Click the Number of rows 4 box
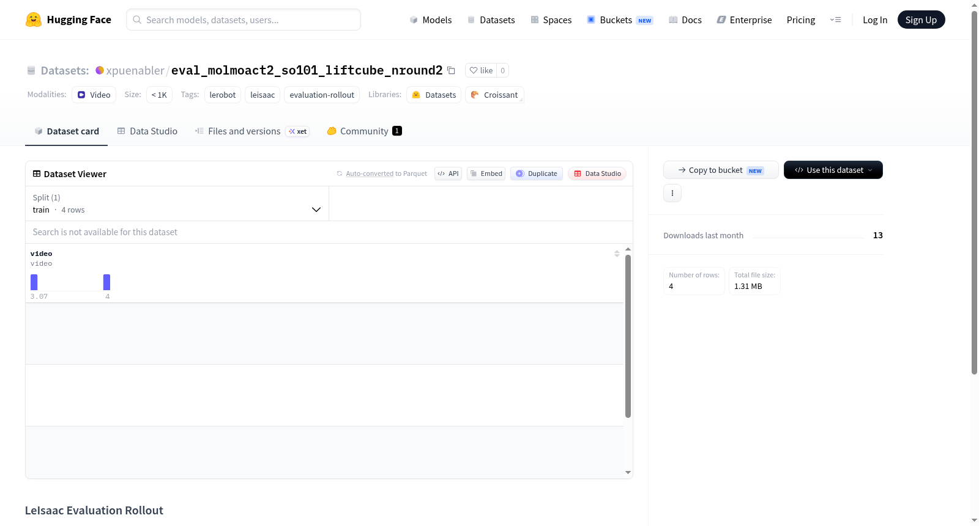979x526 pixels. pos(694,281)
